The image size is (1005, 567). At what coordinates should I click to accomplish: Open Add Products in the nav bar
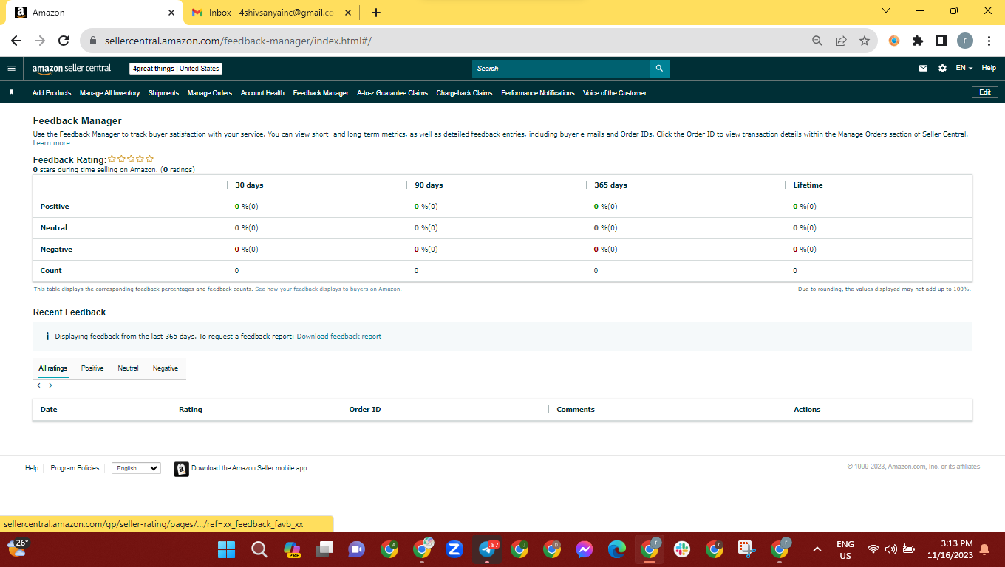[x=52, y=93]
